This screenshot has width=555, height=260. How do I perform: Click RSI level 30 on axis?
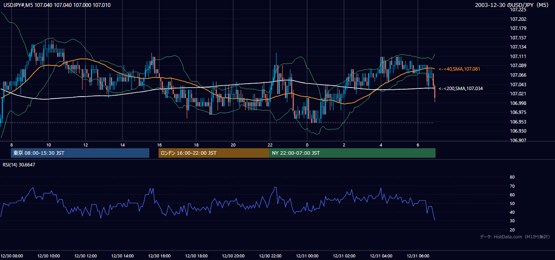pyautogui.click(x=512, y=221)
